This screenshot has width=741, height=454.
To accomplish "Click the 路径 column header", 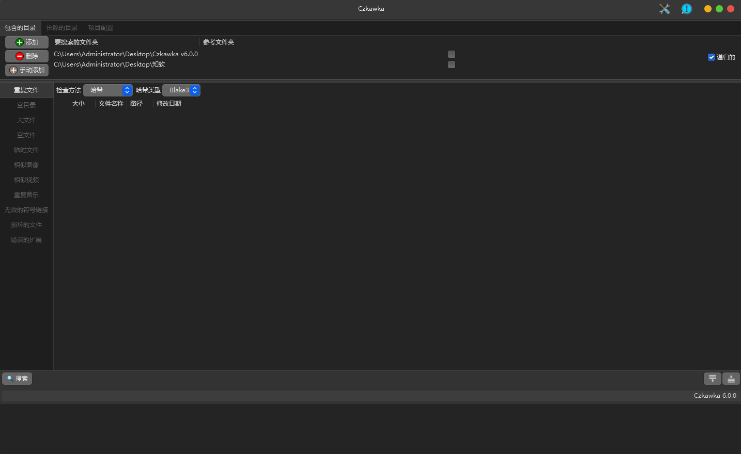I will point(140,104).
